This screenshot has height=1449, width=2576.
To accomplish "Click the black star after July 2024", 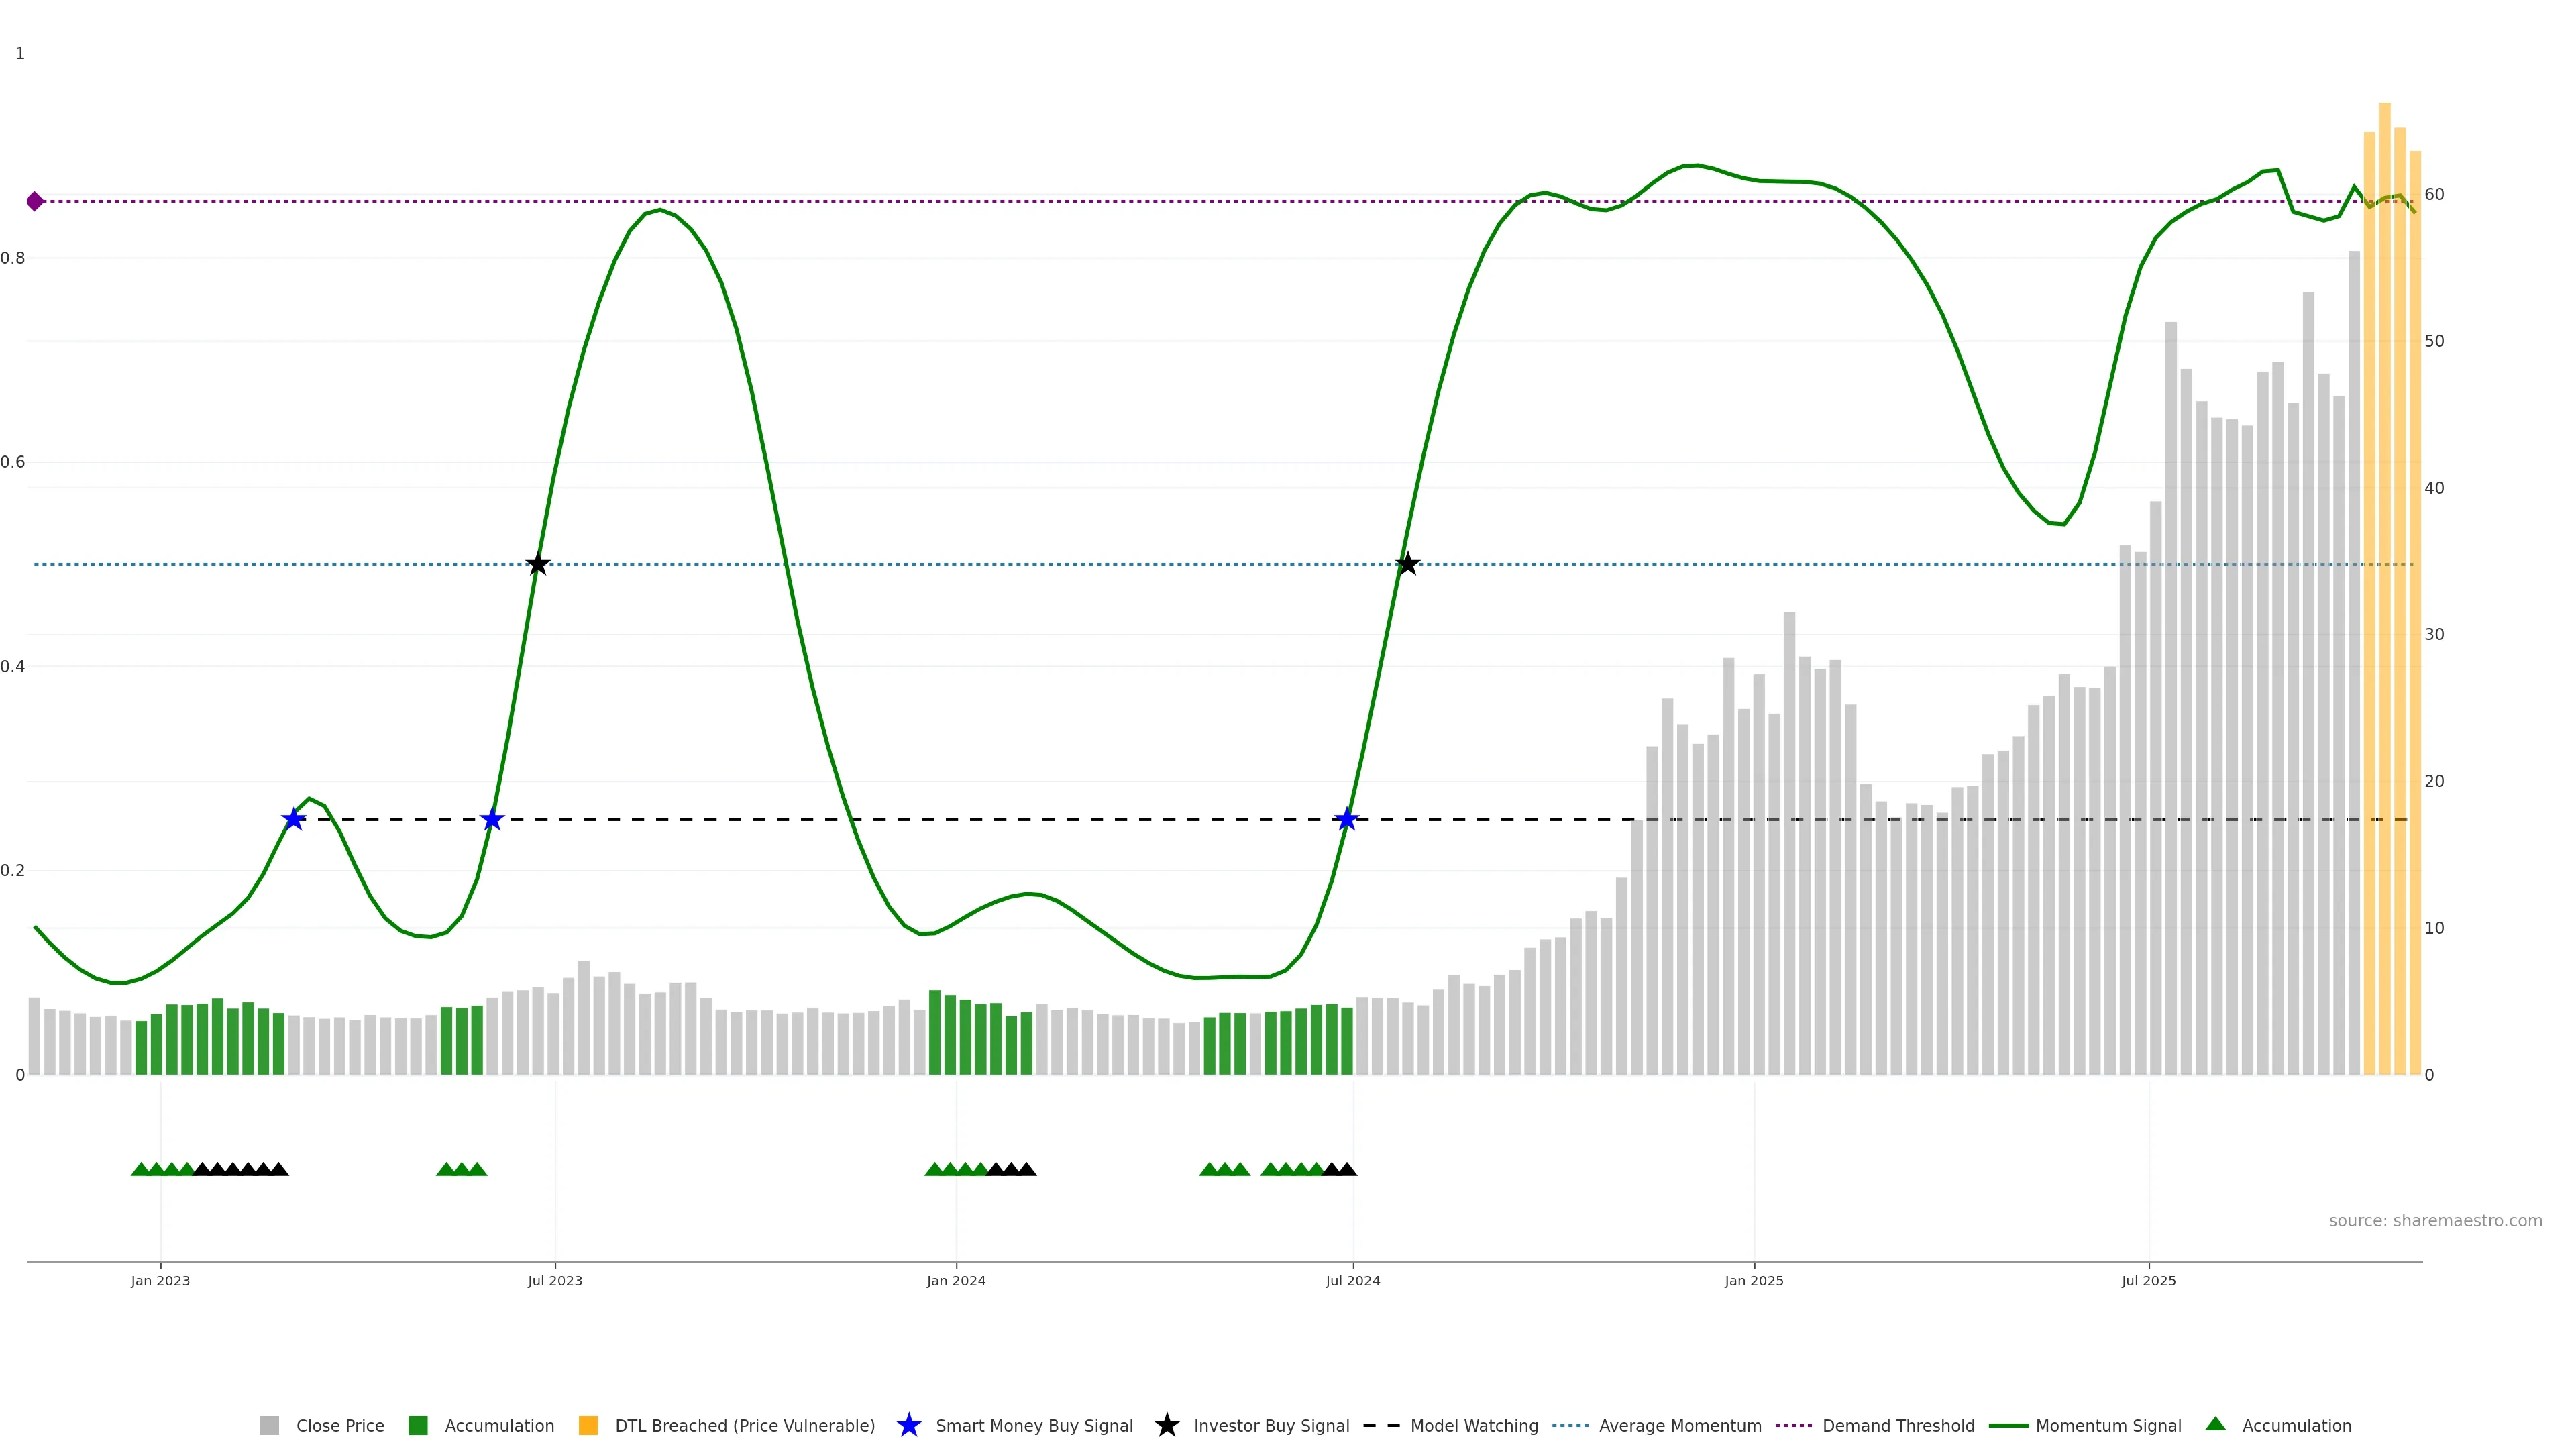I will 1407,564.
